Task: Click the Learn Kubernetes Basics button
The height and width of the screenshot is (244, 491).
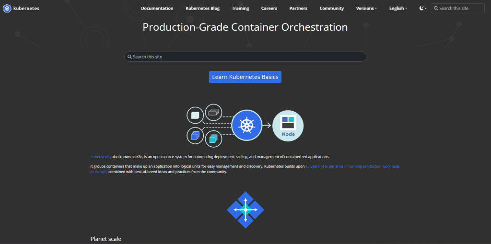Action: [x=245, y=77]
